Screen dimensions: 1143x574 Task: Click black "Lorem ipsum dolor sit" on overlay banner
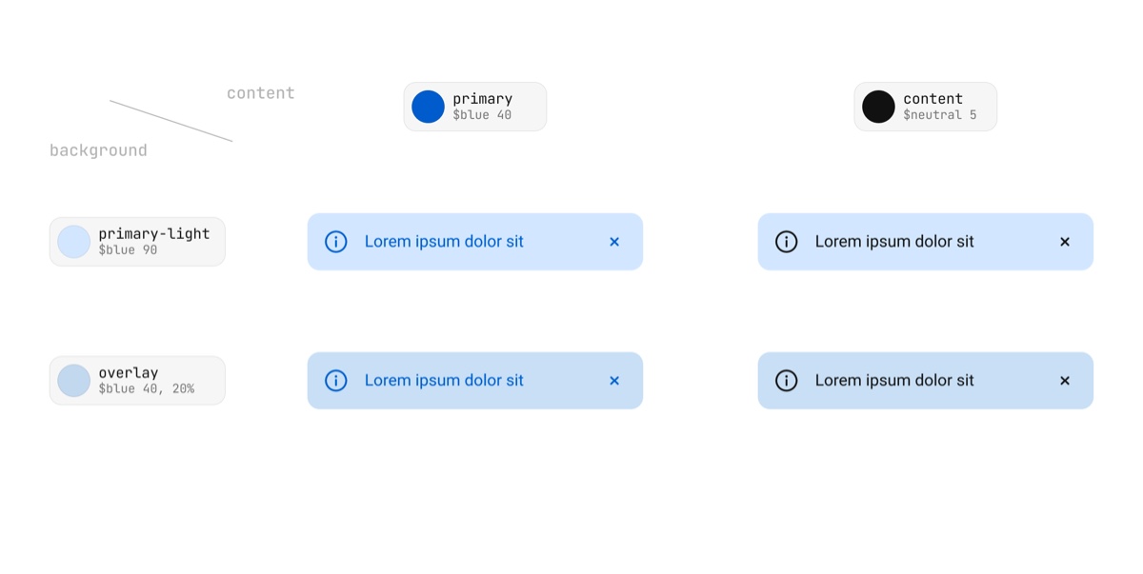894,381
